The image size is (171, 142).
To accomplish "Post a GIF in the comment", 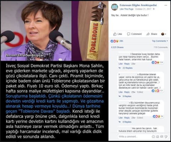I will (162, 137).
